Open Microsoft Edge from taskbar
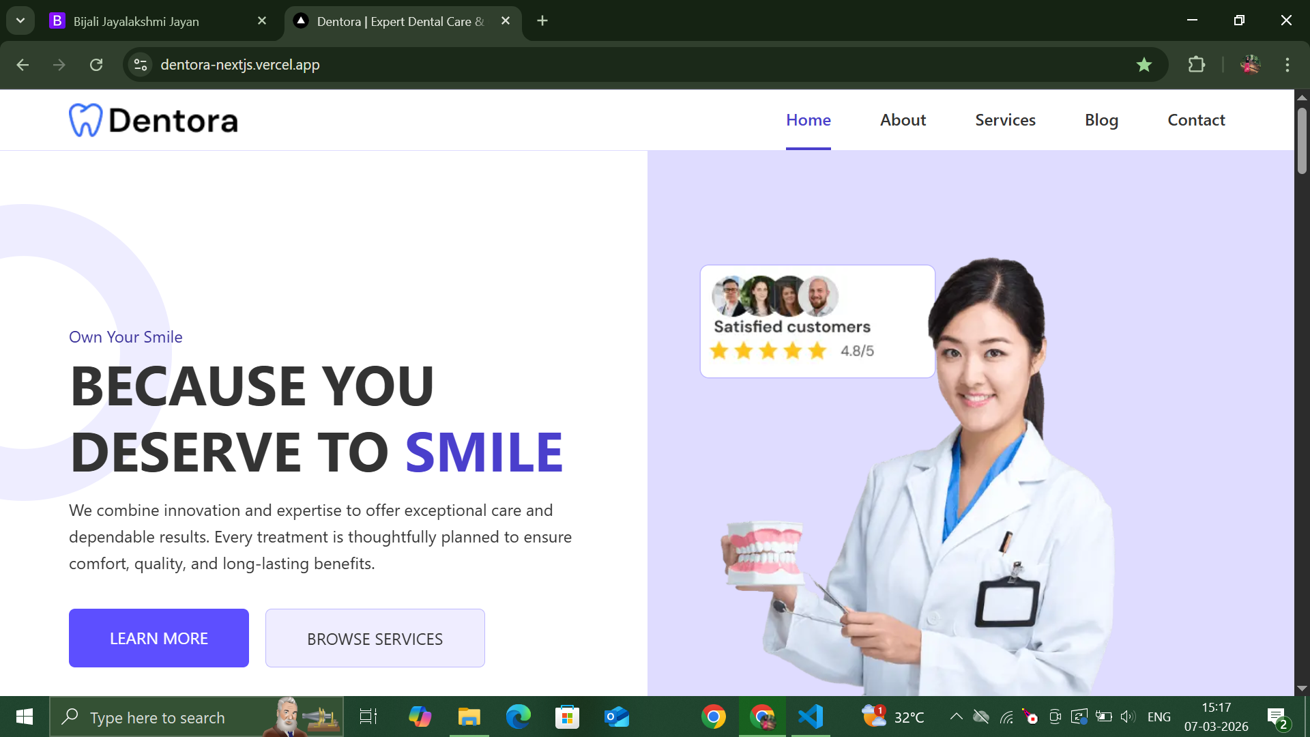Image resolution: width=1310 pixels, height=737 pixels. (518, 717)
